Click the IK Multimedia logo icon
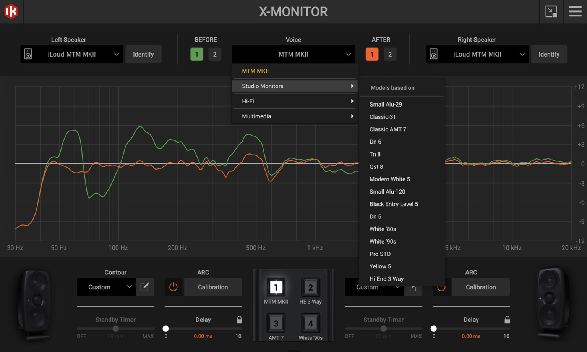The height and width of the screenshot is (352, 587). [11, 11]
